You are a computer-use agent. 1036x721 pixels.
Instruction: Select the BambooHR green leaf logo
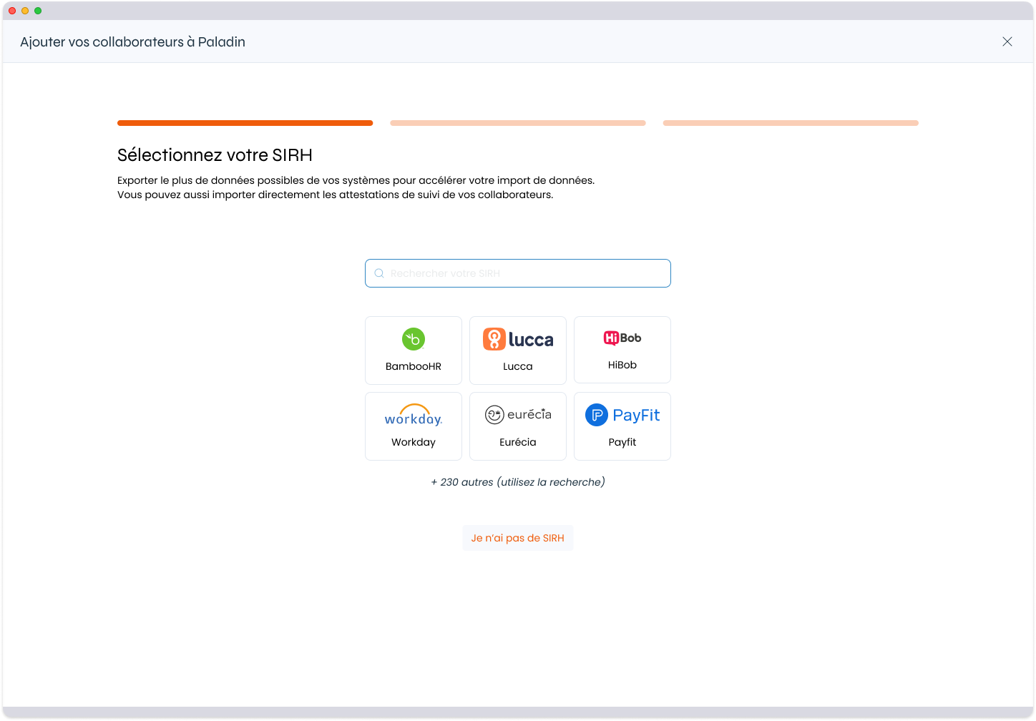(414, 339)
